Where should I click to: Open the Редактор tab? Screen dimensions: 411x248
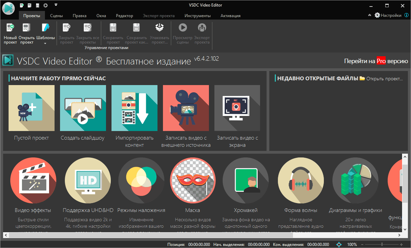pos(125,16)
